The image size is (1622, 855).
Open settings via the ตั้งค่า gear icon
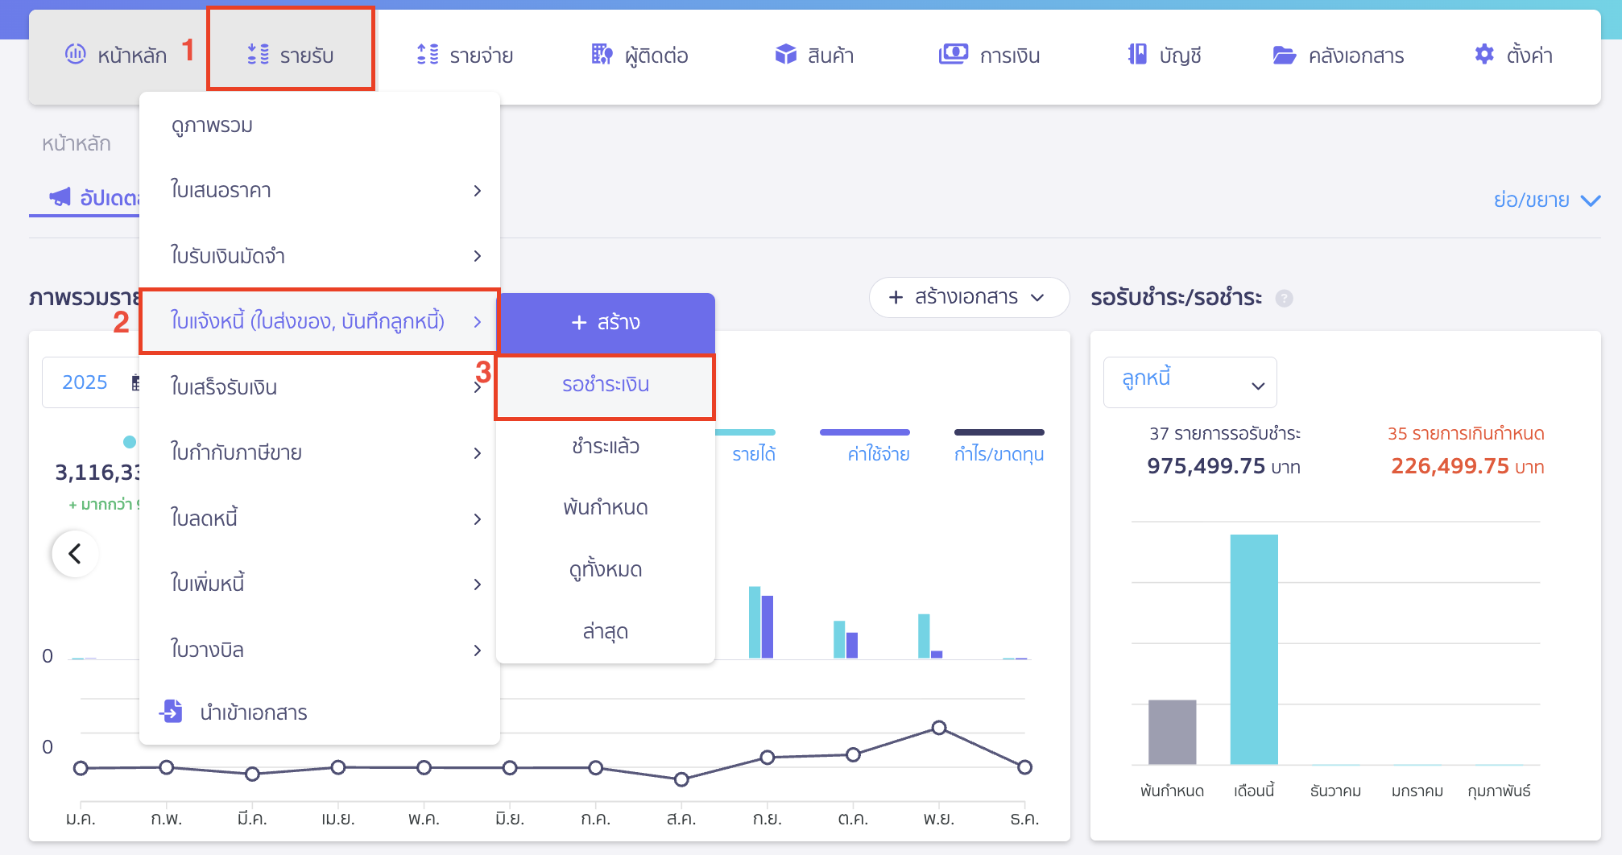pyautogui.click(x=1483, y=55)
